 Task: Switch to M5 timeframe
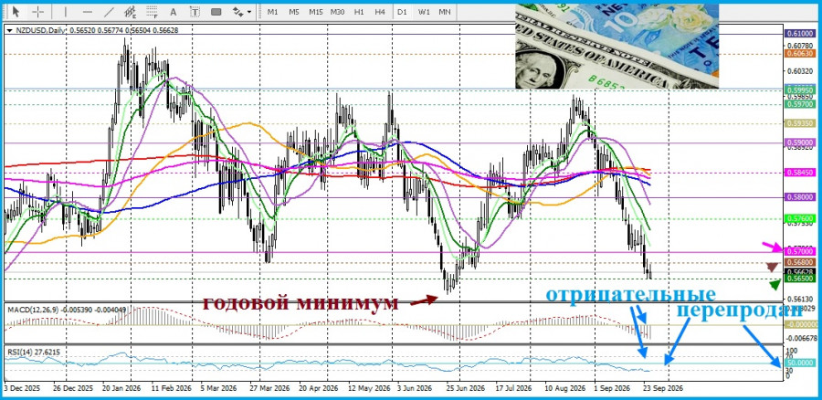(x=294, y=12)
